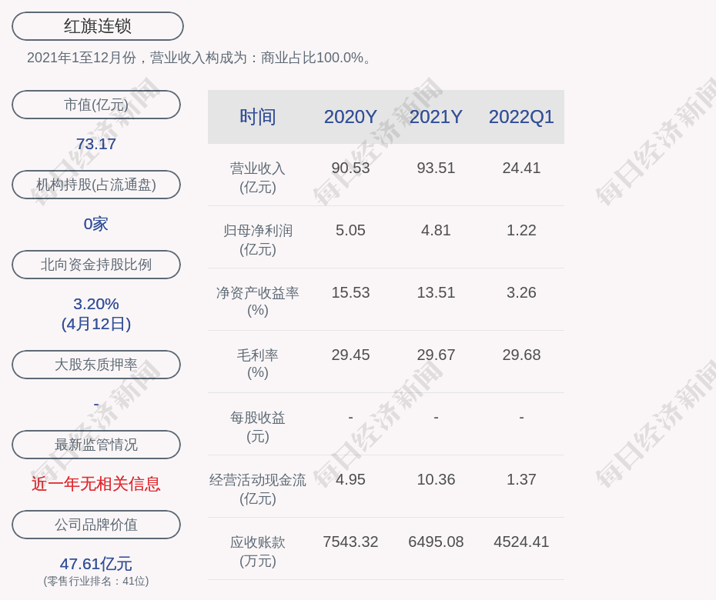Select the 机构持股(占流通盘) pill
Image resolution: width=716 pixels, height=600 pixels.
tap(96, 185)
